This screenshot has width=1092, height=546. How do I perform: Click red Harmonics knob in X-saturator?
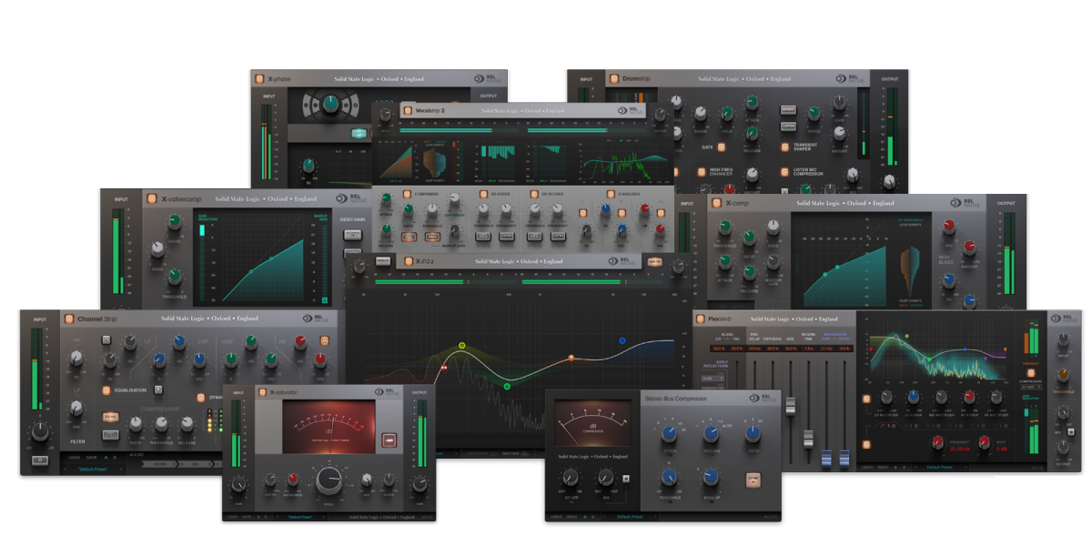(293, 480)
